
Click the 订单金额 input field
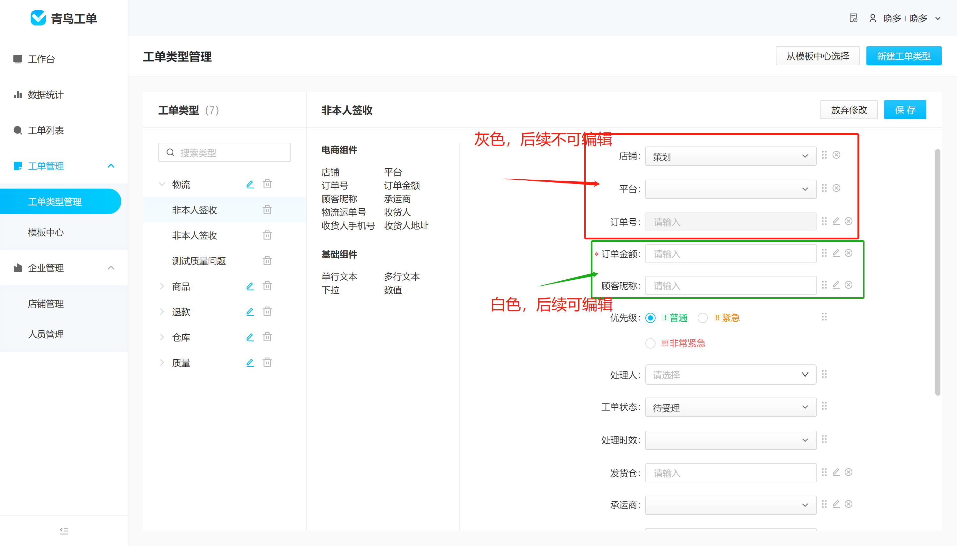click(731, 254)
